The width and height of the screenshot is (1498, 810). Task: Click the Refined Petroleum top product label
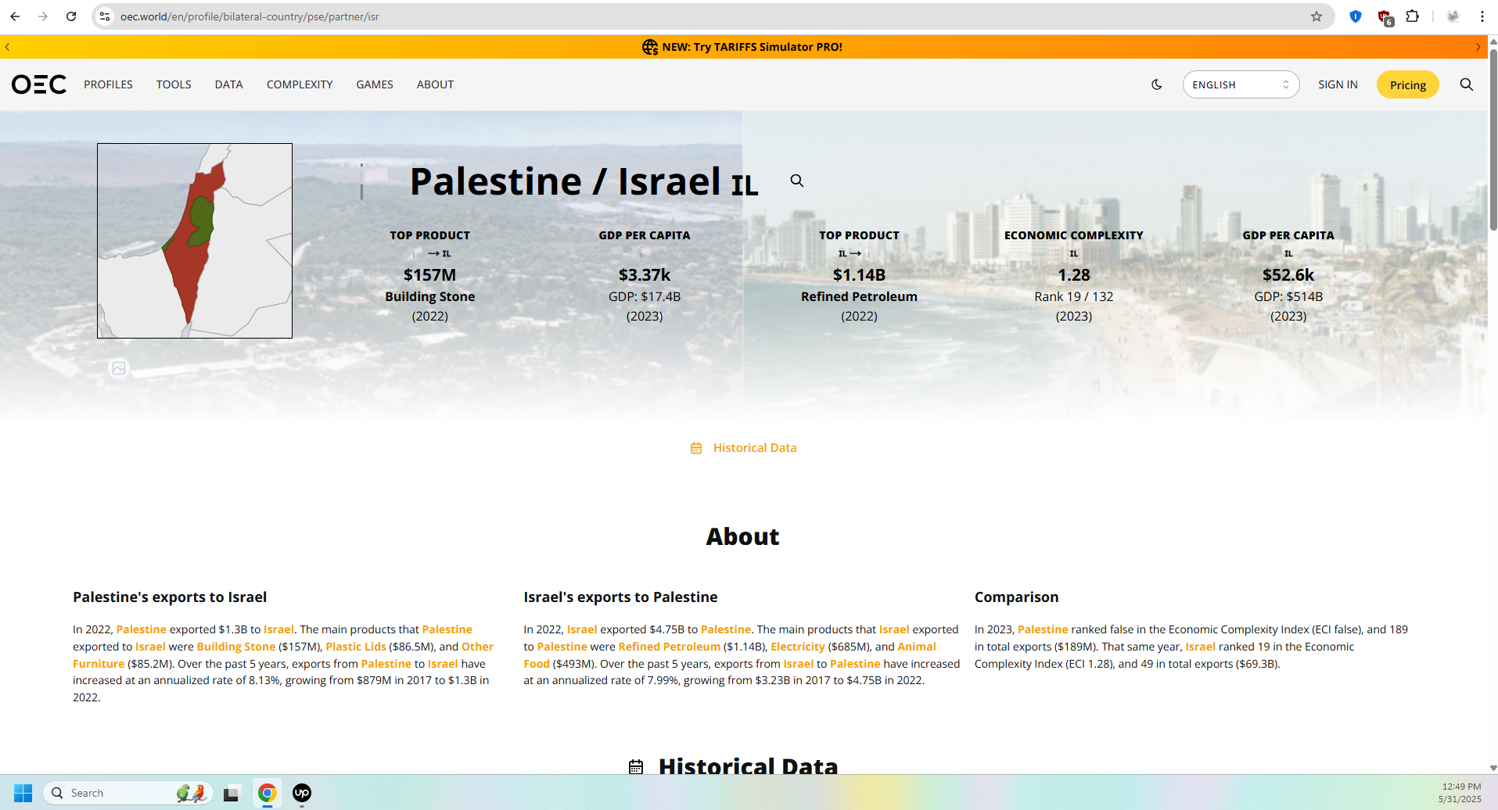859,296
